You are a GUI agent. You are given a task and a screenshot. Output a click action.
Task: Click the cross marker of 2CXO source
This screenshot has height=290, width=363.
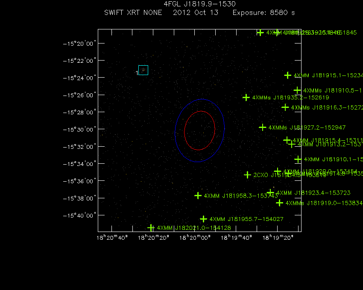(247, 175)
